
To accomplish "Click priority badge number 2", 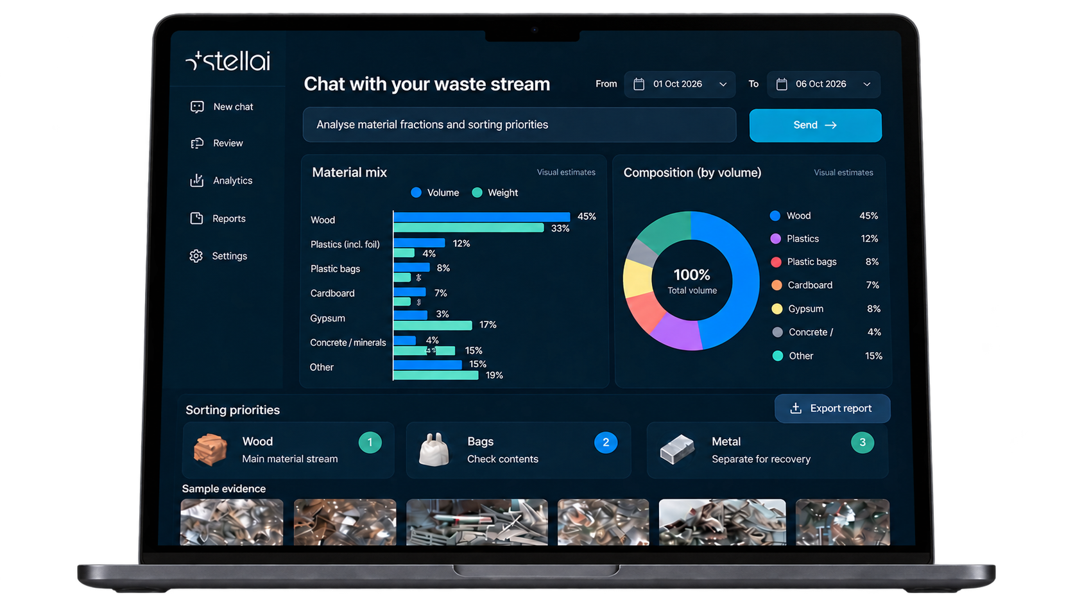I will 606,442.
